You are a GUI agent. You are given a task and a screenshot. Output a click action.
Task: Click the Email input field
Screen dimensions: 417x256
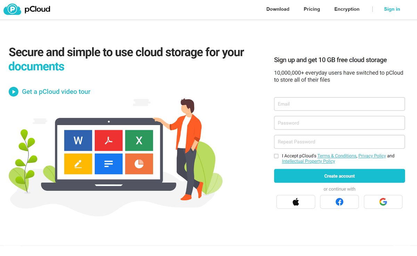tap(339, 104)
